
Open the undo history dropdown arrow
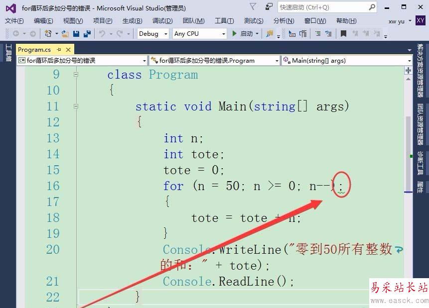tap(111, 34)
